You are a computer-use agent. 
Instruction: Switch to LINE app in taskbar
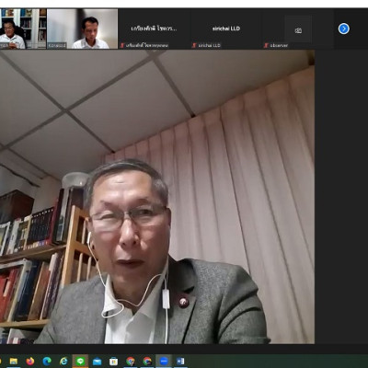coord(80,361)
